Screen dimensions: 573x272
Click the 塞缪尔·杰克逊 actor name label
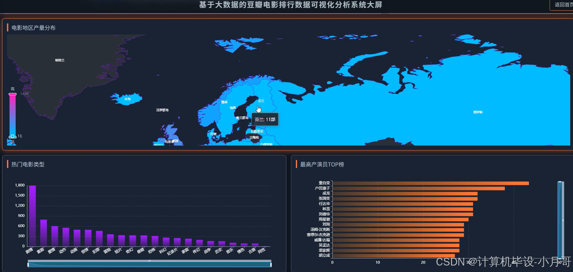click(x=318, y=235)
